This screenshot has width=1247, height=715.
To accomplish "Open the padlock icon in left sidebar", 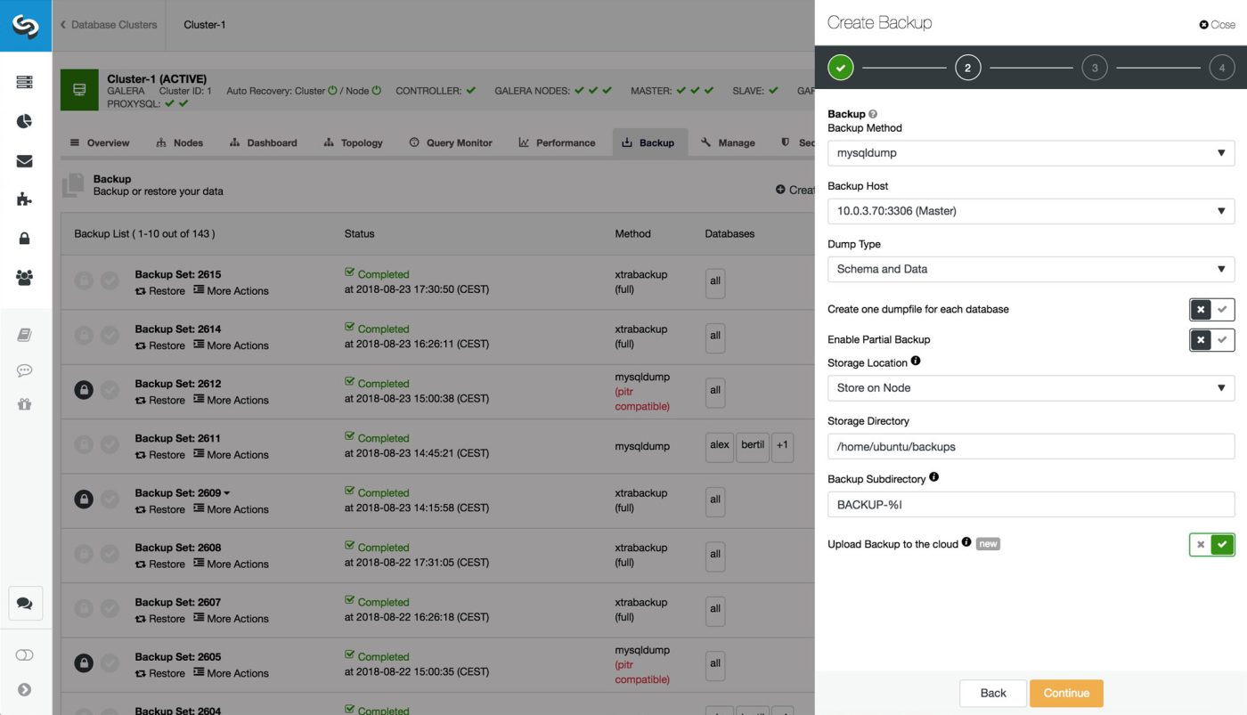I will click(x=24, y=239).
